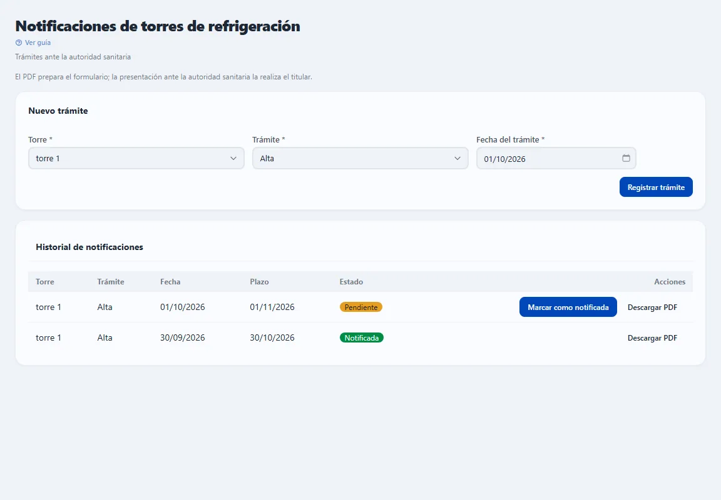Click the Fecha column header
Viewport: 721px width, 500px height.
(170, 282)
